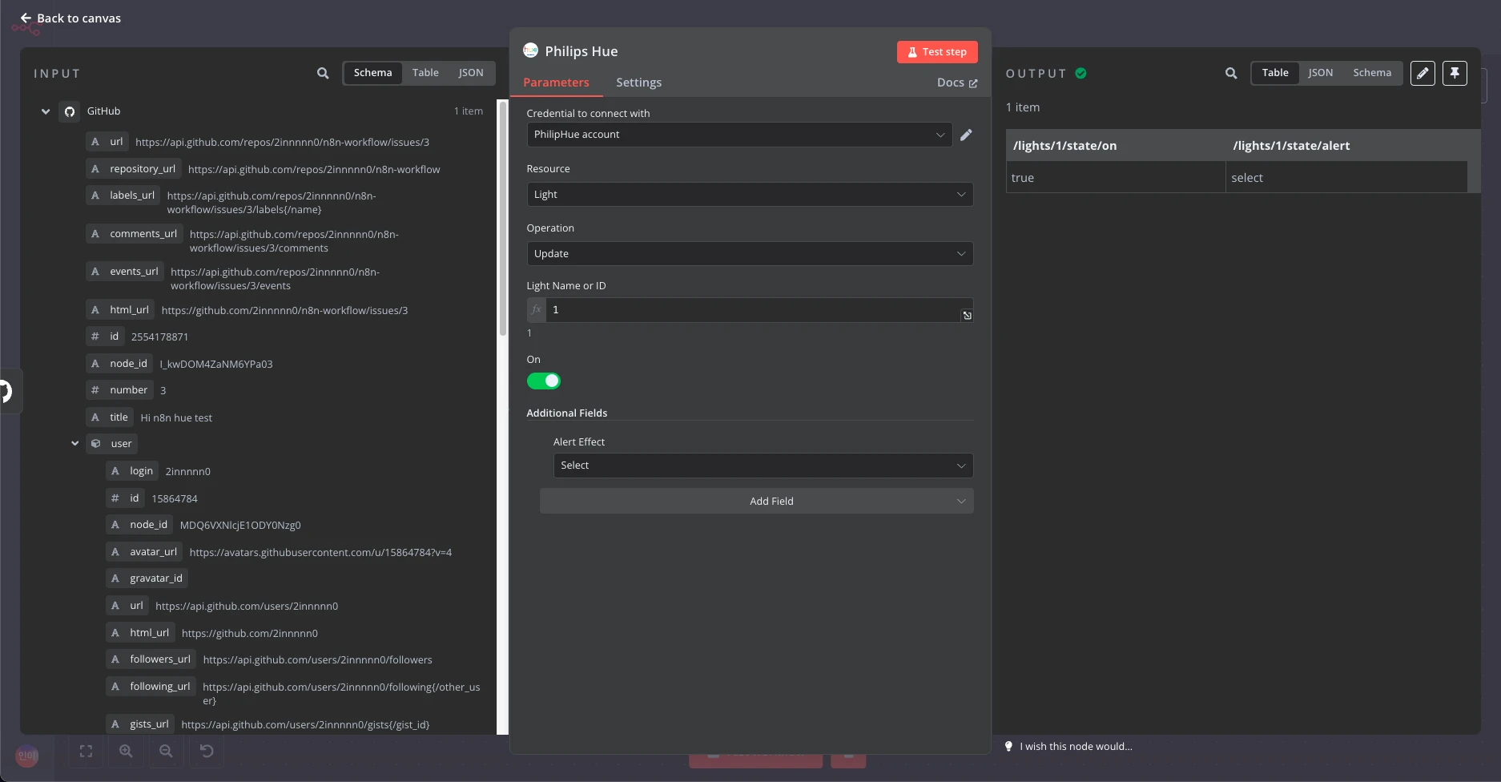Click the followers_url schema field
This screenshot has height=782, width=1501.
[151, 659]
